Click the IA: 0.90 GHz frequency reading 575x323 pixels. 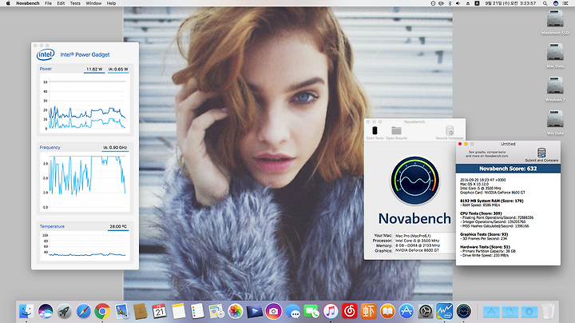tap(115, 148)
